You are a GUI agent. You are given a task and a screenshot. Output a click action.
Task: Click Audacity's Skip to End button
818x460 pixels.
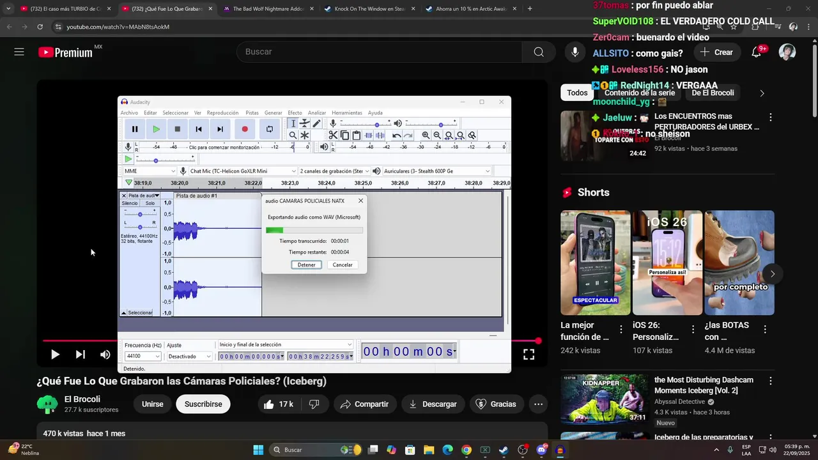pos(220,129)
